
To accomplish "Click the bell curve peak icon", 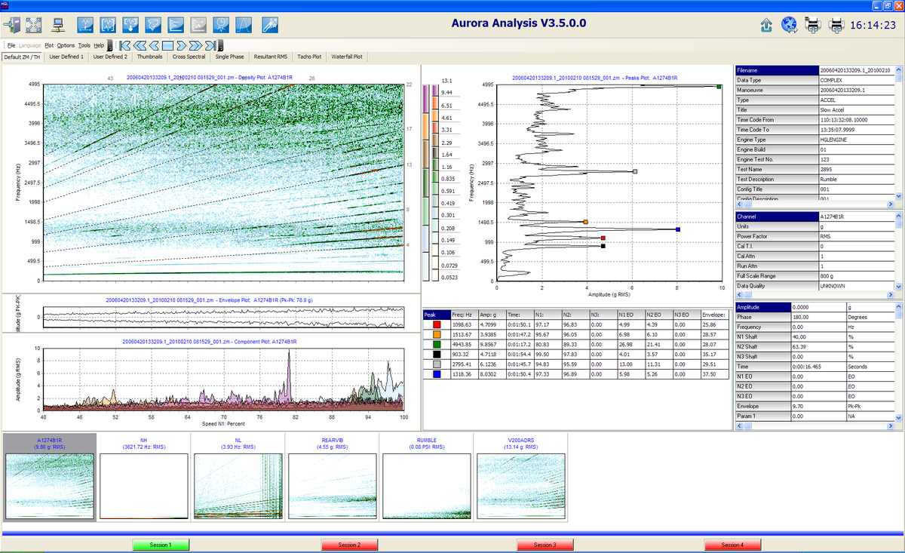I will (244, 24).
